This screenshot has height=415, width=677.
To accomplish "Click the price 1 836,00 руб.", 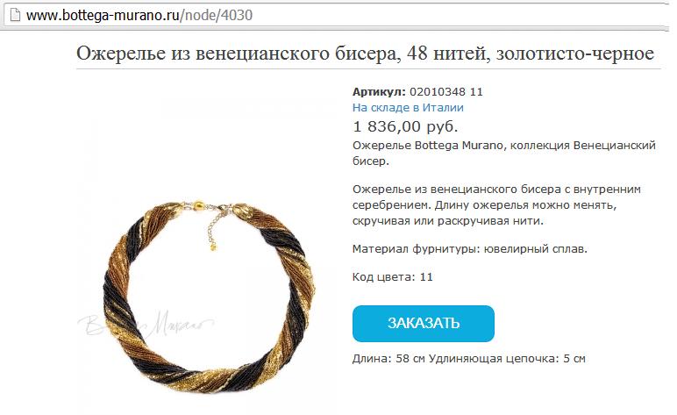I will pos(405,126).
